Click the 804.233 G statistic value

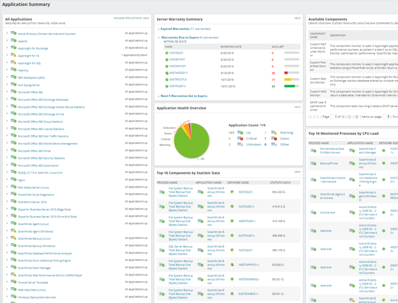coord(279,192)
